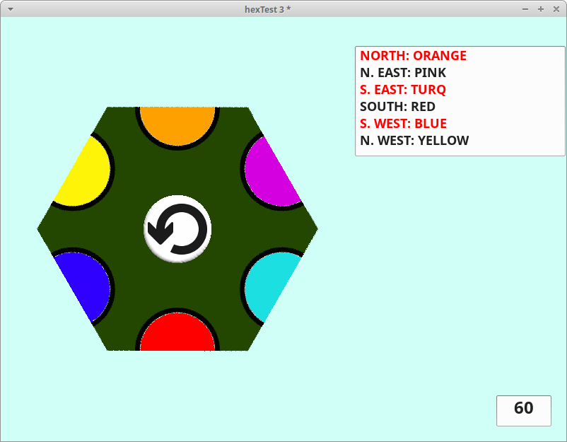Viewport: 567px width, 442px height.
Task: Close the hexTest 3 window
Action: click(x=556, y=8)
